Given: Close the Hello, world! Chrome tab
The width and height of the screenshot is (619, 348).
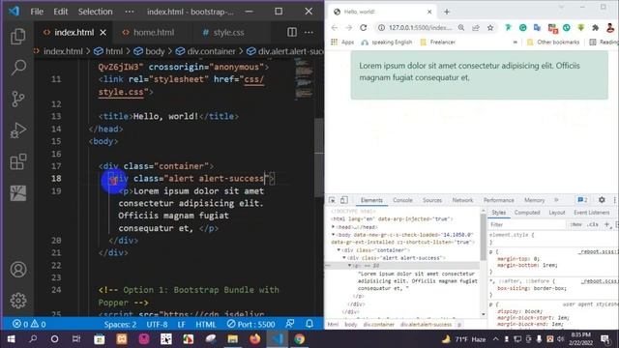Looking at the screenshot, I should coord(429,12).
